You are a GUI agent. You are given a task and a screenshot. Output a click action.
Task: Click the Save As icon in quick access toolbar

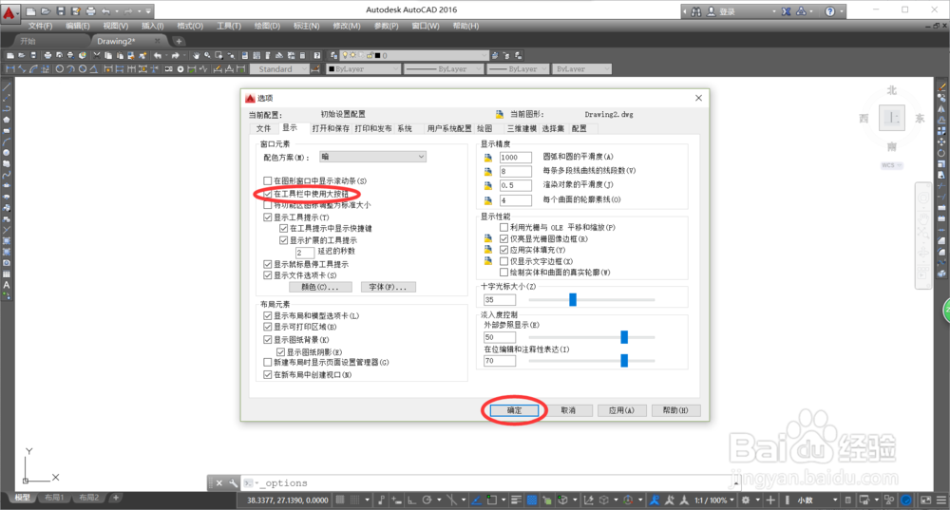(x=75, y=11)
